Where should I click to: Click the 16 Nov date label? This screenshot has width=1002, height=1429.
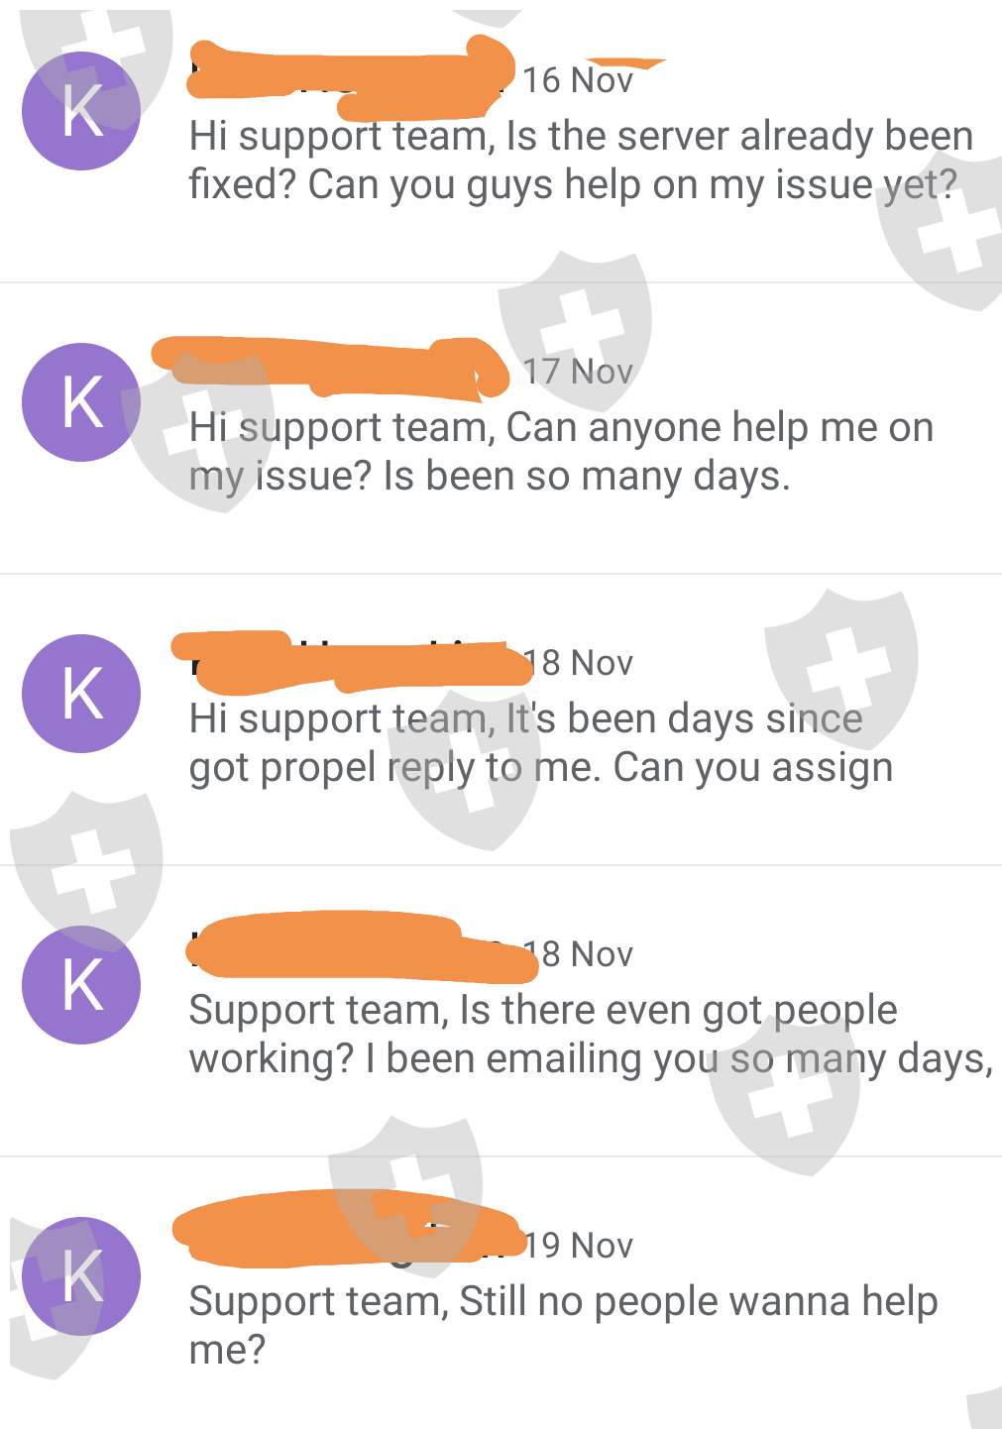point(578,80)
